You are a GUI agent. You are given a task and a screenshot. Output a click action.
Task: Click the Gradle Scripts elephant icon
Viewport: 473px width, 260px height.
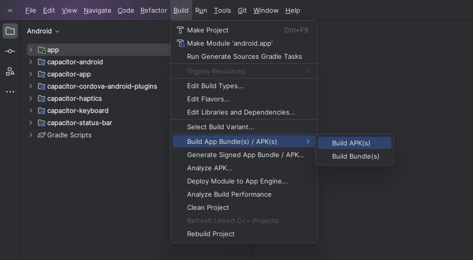click(42, 135)
